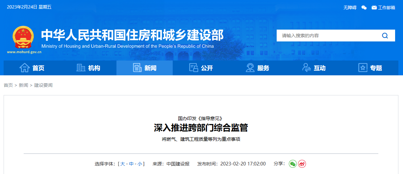403x174 pixels.
Task: Switch to the 互动 navigation tab
Action: pos(314,68)
